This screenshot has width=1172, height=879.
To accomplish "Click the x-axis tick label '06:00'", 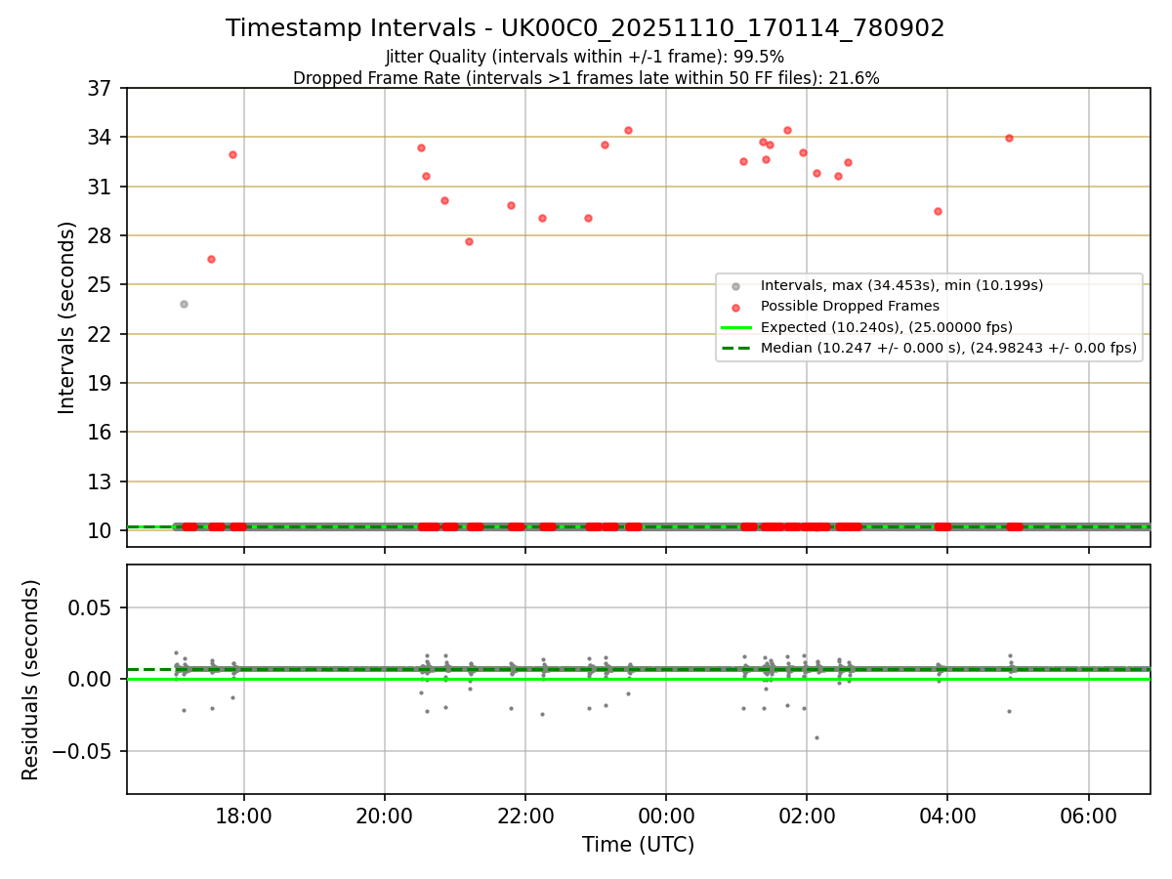I will tap(1088, 817).
